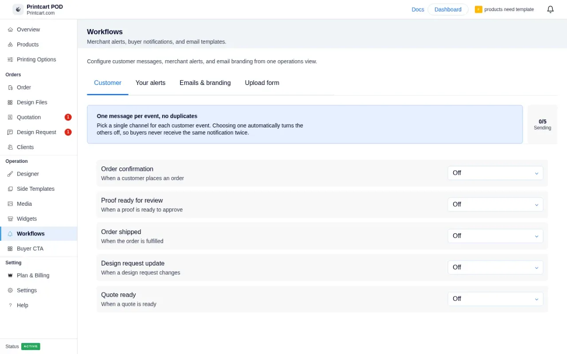Click the Settings gear icon
The image size is (567, 354).
(x=10, y=290)
